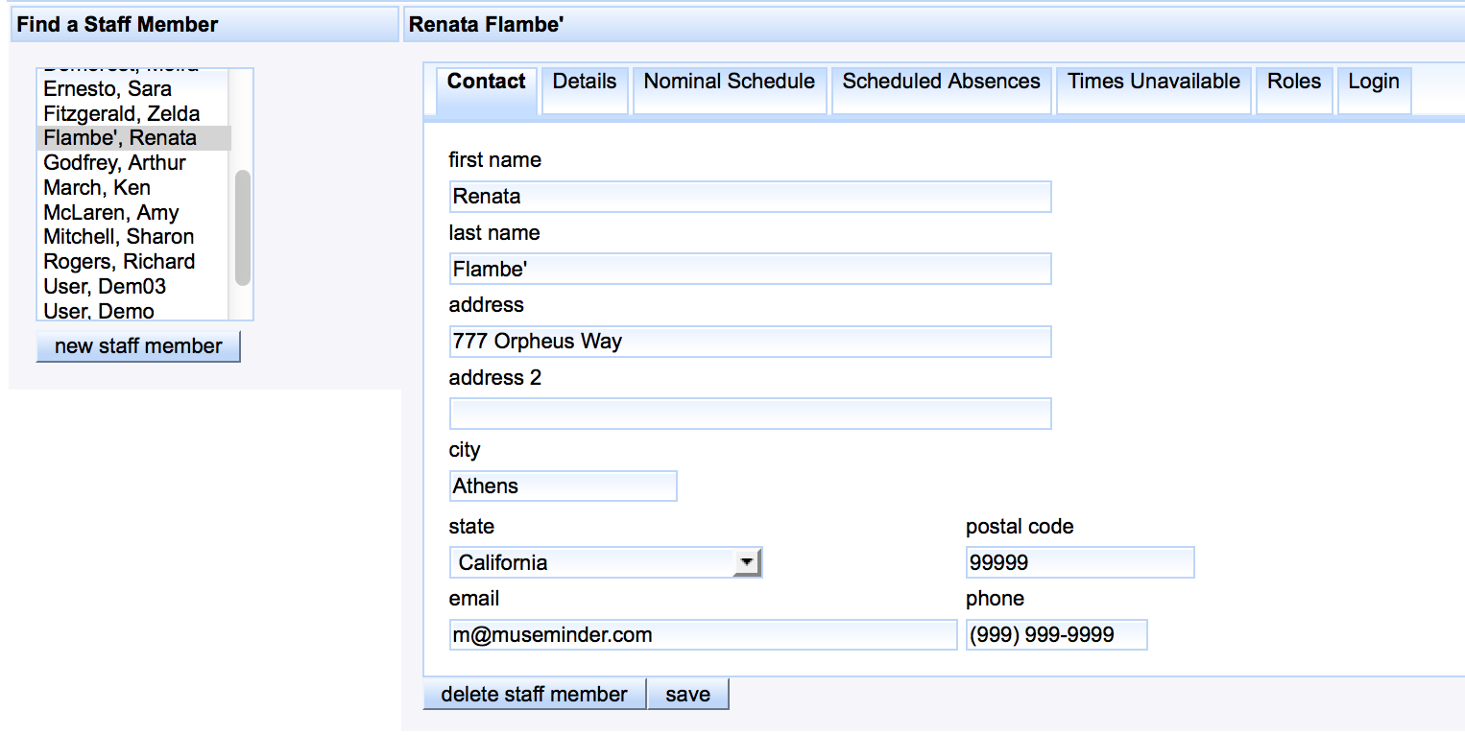Image resolution: width=1465 pixels, height=735 pixels.
Task: Open the Nominal Schedule tab
Action: click(729, 83)
